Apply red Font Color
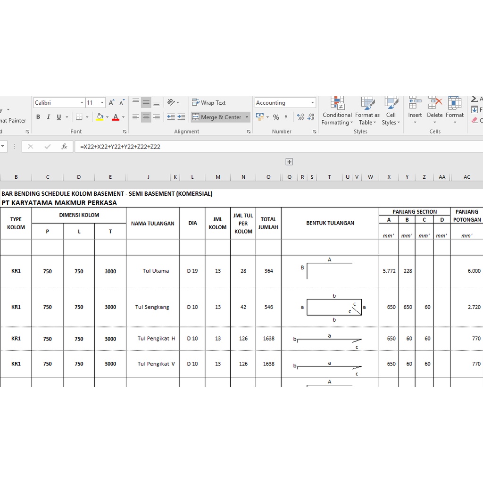 (x=116, y=117)
